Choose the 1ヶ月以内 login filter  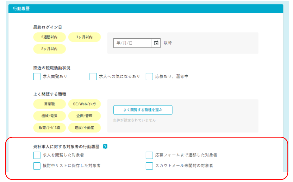[x=84, y=37]
